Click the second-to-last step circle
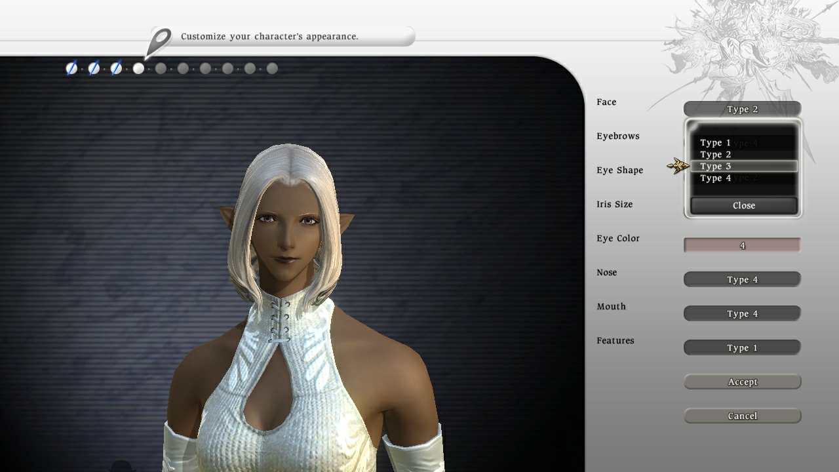This screenshot has height=472, width=839. click(x=250, y=68)
